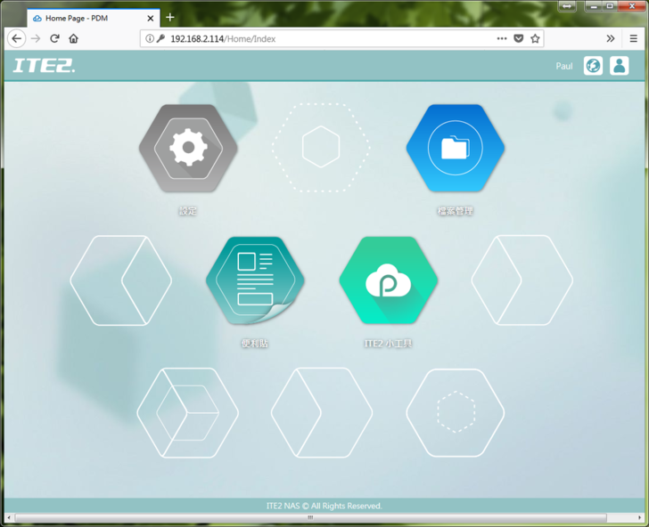This screenshot has height=527, width=649.
Task: Launch the teal sticky notes hexagon app
Action: (x=255, y=280)
